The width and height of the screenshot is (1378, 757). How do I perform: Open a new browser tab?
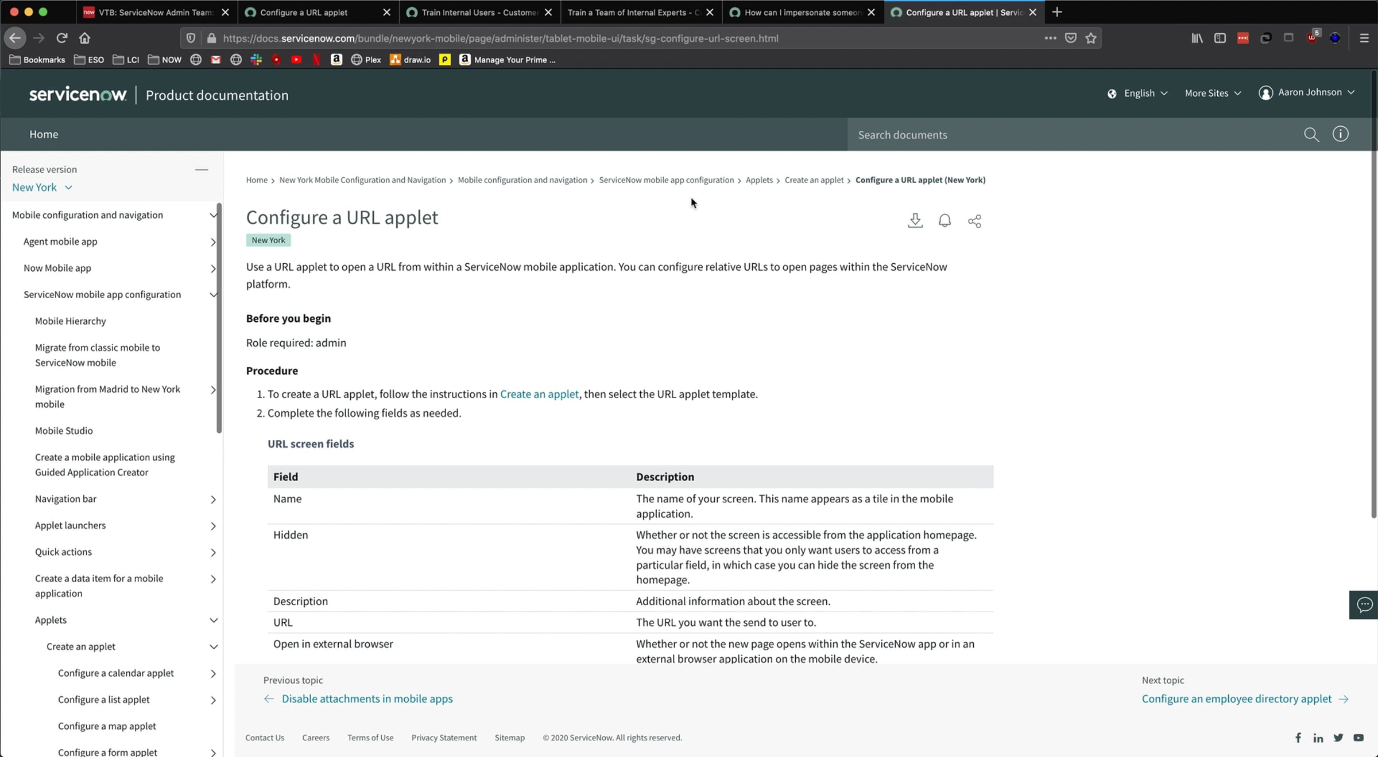(x=1057, y=12)
